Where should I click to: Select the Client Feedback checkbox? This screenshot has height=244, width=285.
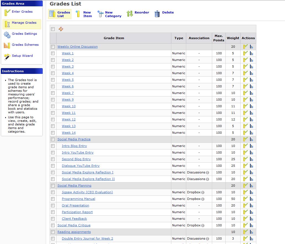tap(53, 219)
